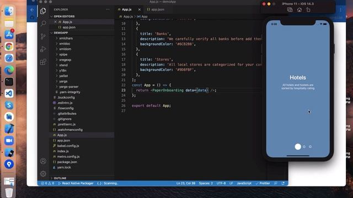The width and height of the screenshot is (353, 198).
Task: Open App Store from the Dock
Action: coord(9,35)
